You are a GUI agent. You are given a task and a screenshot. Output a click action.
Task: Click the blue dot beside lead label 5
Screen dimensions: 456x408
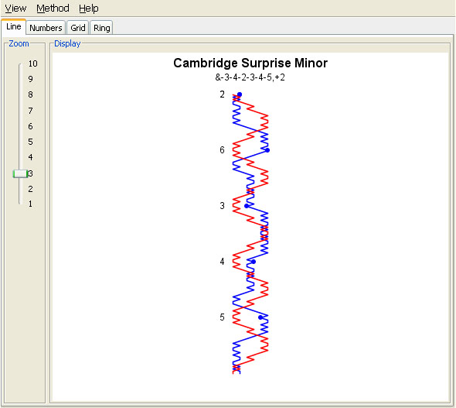coord(260,317)
